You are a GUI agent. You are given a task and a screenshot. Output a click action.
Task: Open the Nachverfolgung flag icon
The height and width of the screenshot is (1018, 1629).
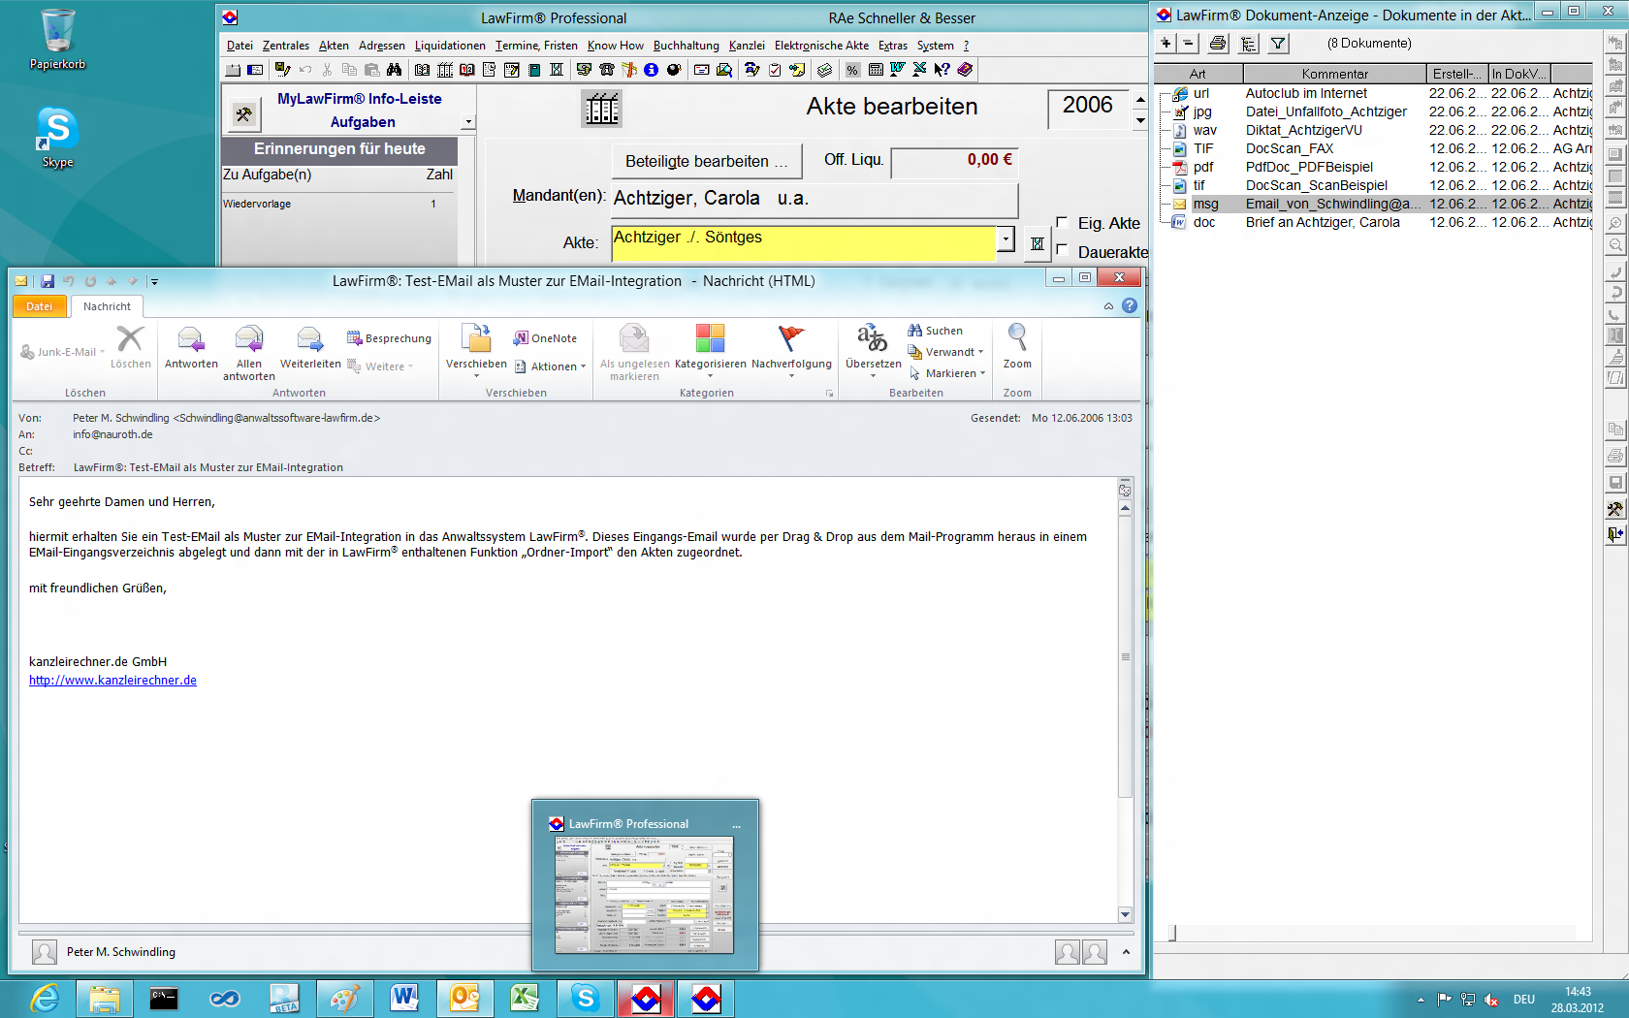coord(791,341)
